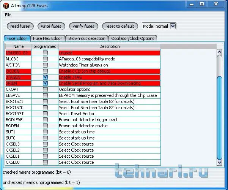Toggle the BOOTRST checkbox
228x190 pixels.
click(x=45, y=114)
